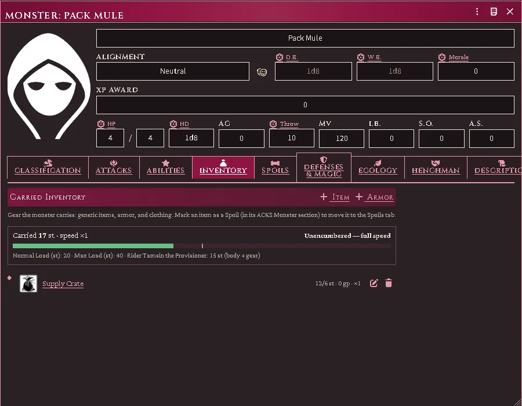Image resolution: width=522 pixels, height=406 pixels.
Task: Click the hooded figure portrait image
Action: coord(49,86)
